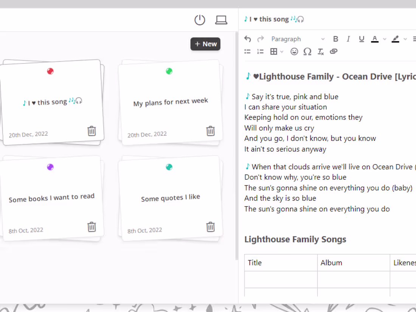Expand the table options arrow
416x312 pixels.
(282, 51)
